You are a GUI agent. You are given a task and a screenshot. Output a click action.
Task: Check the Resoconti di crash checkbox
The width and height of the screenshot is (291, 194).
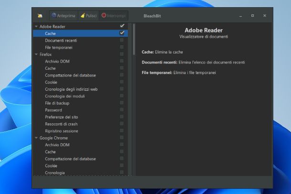(122, 124)
